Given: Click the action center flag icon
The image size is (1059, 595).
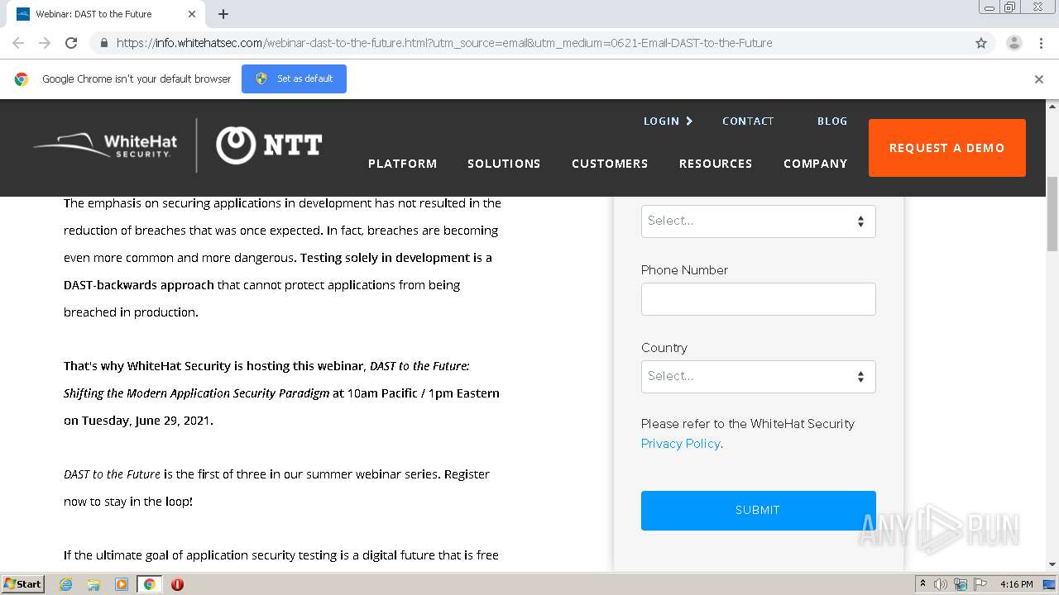Looking at the screenshot, I should tap(980, 584).
